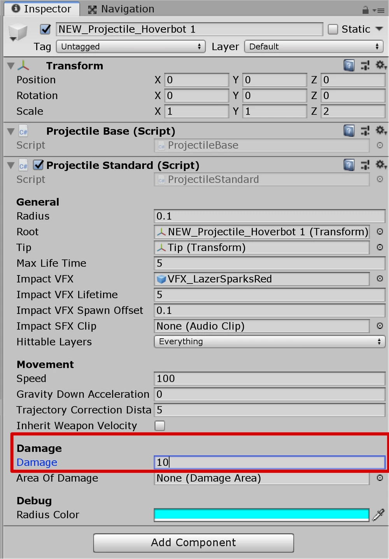Image resolution: width=389 pixels, height=559 pixels.
Task: Click the Max Life Time field
Action: click(x=270, y=263)
